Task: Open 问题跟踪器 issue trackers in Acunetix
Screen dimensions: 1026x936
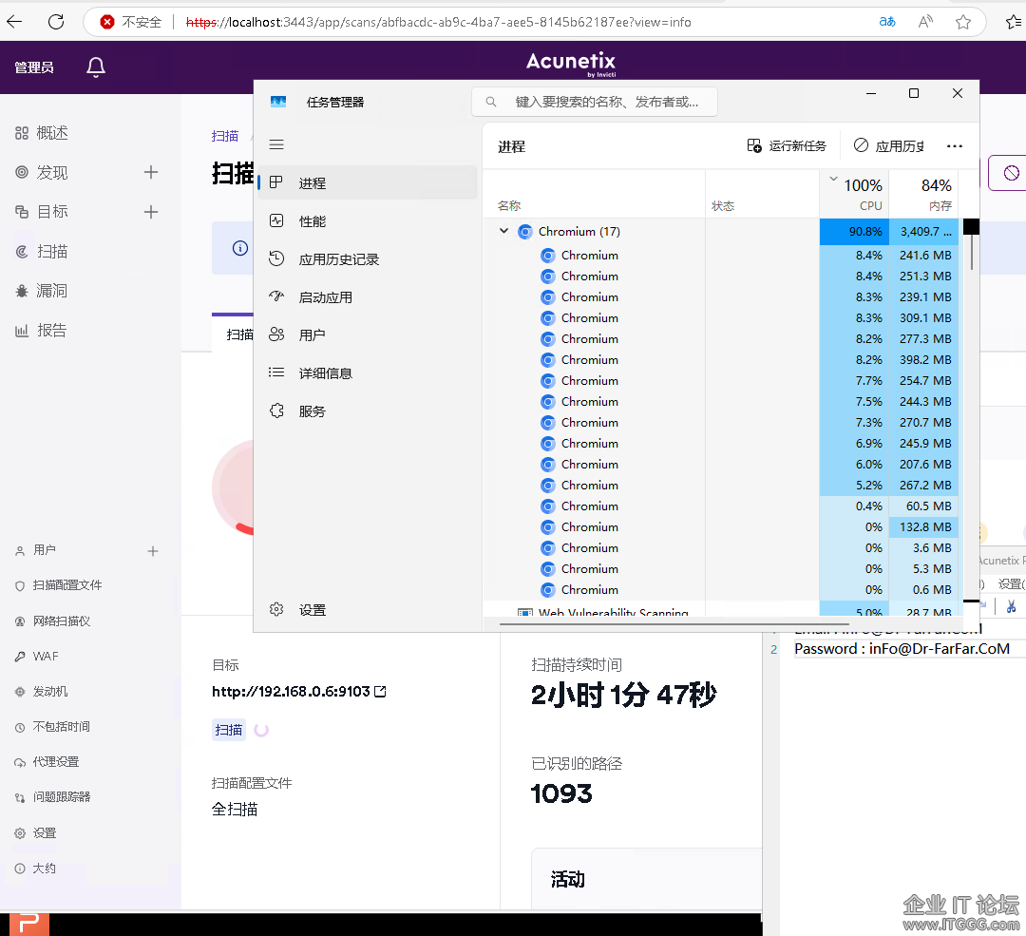Action: pos(53,797)
